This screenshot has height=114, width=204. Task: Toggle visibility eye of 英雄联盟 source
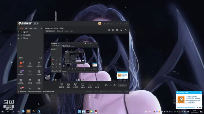(x=19, y=35)
